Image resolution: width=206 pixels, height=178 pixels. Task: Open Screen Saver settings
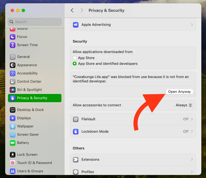pyautogui.click(x=35, y=135)
